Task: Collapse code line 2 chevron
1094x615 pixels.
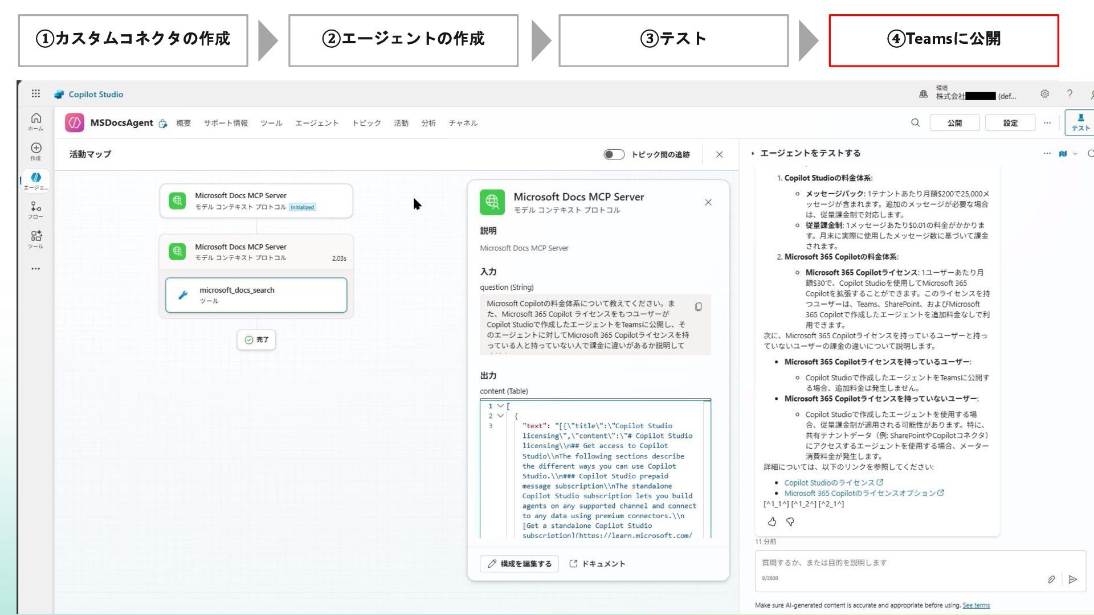Action: click(500, 416)
